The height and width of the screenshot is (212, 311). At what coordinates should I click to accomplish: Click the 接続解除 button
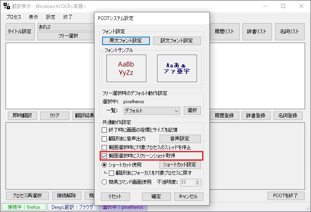pos(67,196)
